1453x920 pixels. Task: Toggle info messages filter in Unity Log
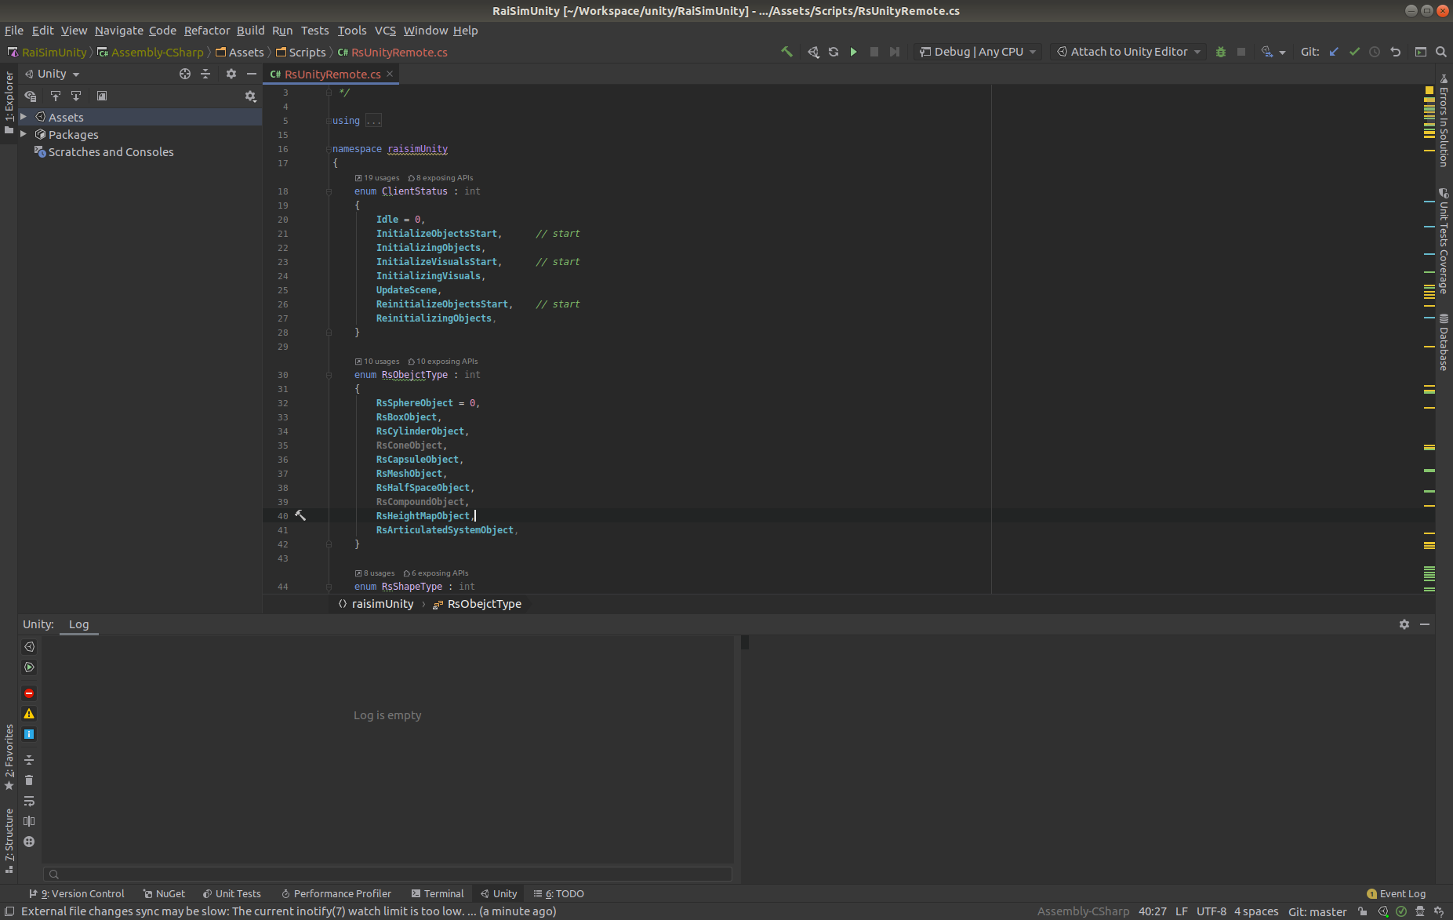29,734
